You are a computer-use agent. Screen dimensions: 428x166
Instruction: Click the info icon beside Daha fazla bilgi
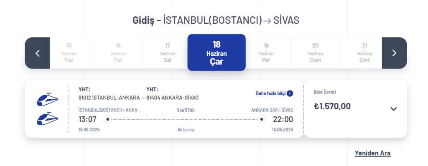coord(290,93)
